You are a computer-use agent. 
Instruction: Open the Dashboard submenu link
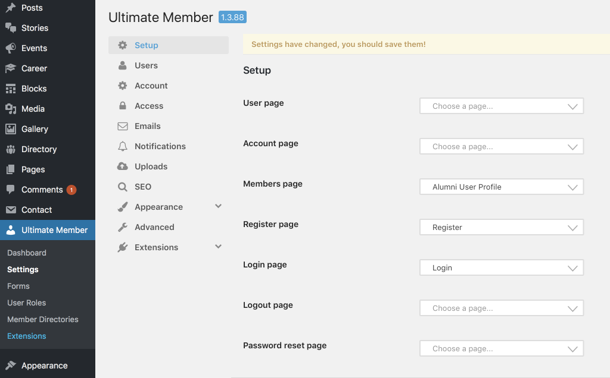[26, 253]
